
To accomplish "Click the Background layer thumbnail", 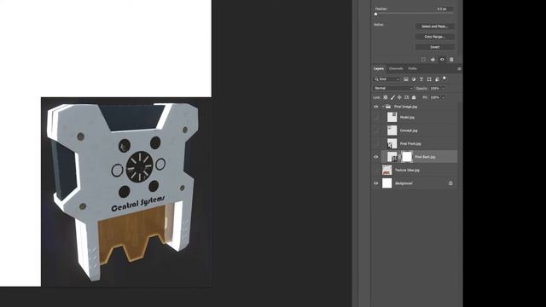I will pos(386,183).
